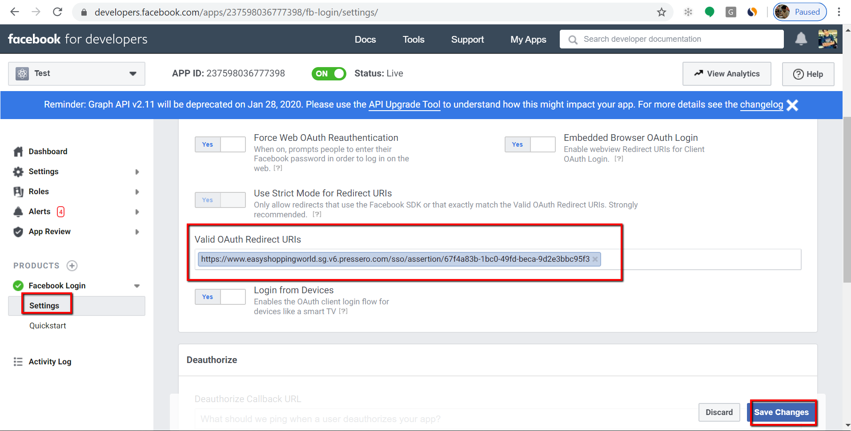Click the gray G extension icon
Viewport: 851px width, 431px height.
click(x=731, y=12)
